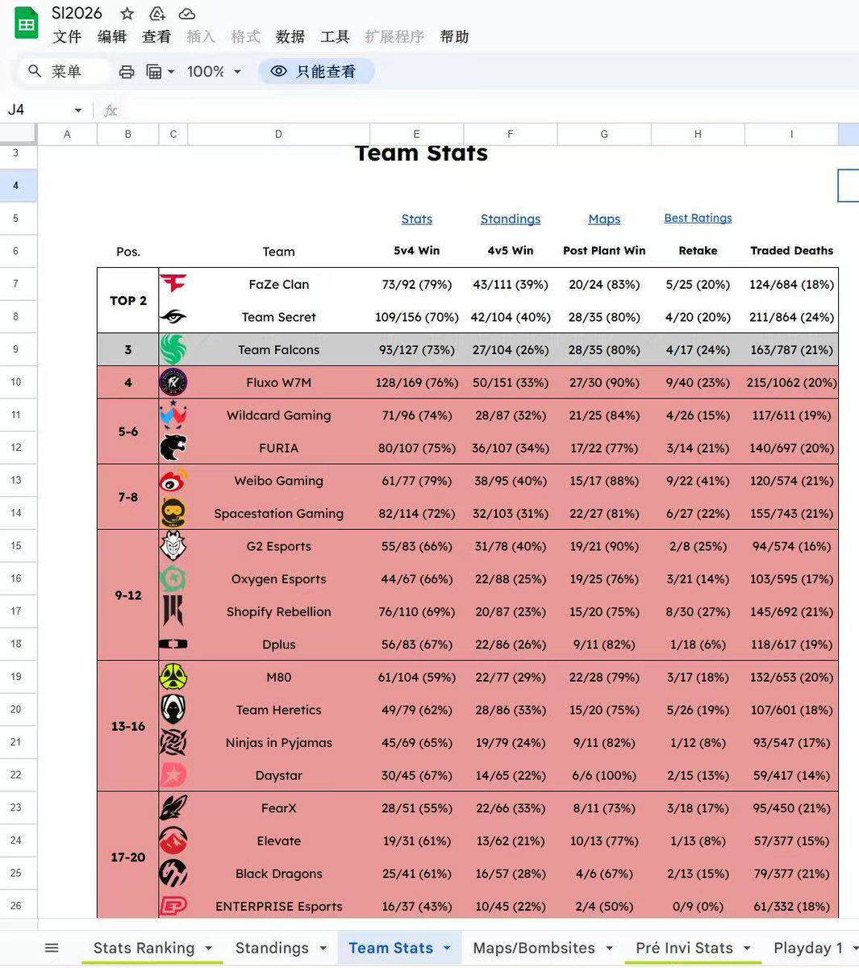Click the 只能查看 view-only button
This screenshot has height=968, width=859.
[317, 71]
